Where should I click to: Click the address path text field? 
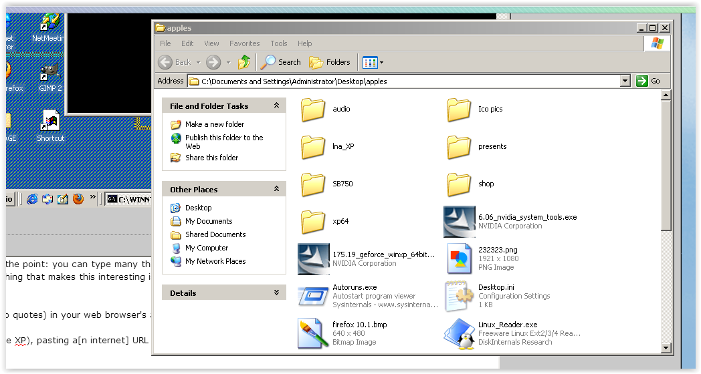[x=403, y=81]
